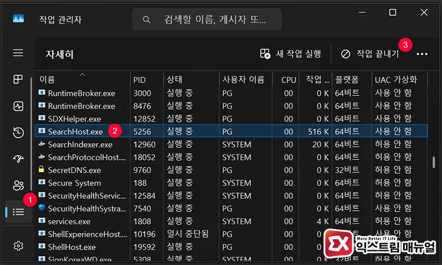Open the hamburger navigation menu
This screenshot has width=442, height=265.
[18, 52]
